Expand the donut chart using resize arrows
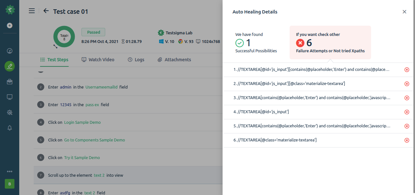Image resolution: width=415 pixels, height=195 pixels. [x=55, y=47]
